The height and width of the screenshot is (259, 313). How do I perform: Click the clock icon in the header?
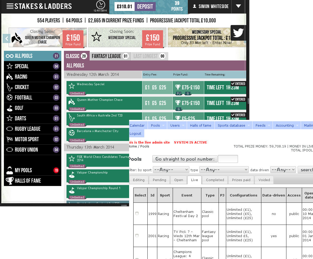tap(100, 5)
